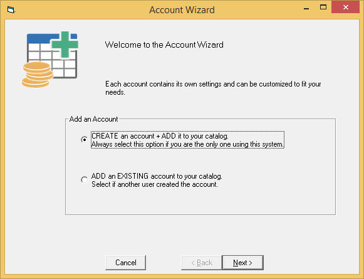The width and height of the screenshot is (364, 279).
Task: Click 'Select if another user created the account' line
Action: coord(155,184)
